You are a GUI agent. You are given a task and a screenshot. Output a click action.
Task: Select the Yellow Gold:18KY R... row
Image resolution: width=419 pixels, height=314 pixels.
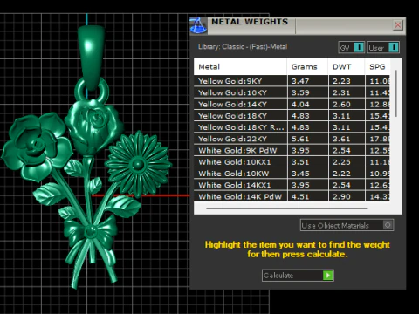tap(292, 127)
